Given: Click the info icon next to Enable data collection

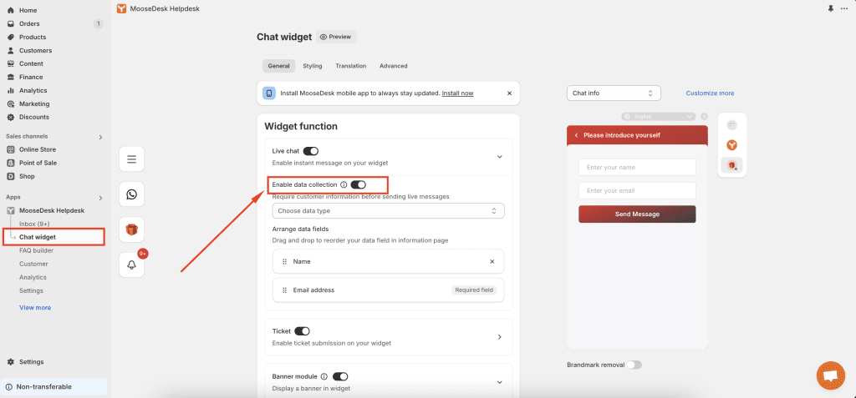Looking at the screenshot, I should (344, 185).
